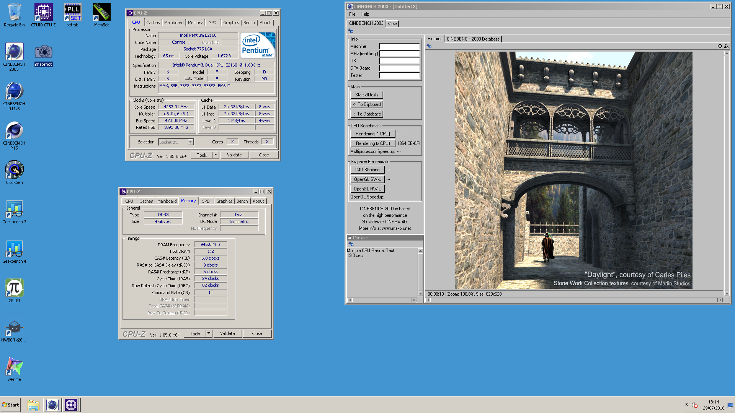Open the Recycle Bin desktop icon
735x413 pixels.
pyautogui.click(x=14, y=15)
